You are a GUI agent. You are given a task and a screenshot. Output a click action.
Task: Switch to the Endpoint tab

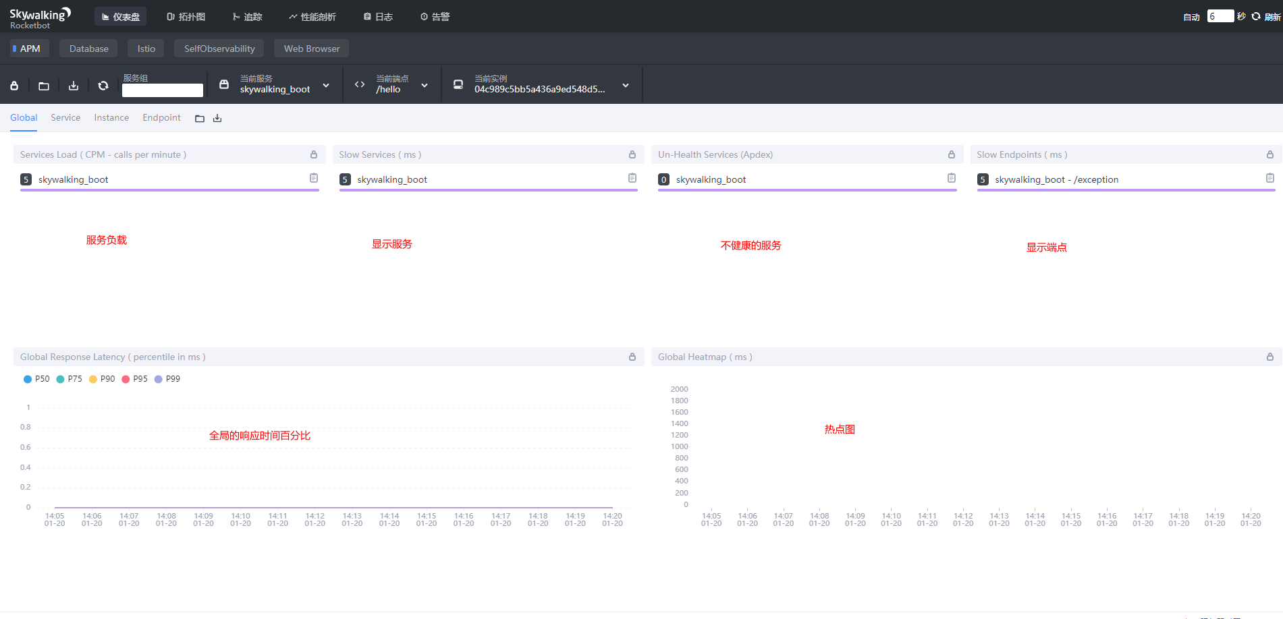[161, 117]
